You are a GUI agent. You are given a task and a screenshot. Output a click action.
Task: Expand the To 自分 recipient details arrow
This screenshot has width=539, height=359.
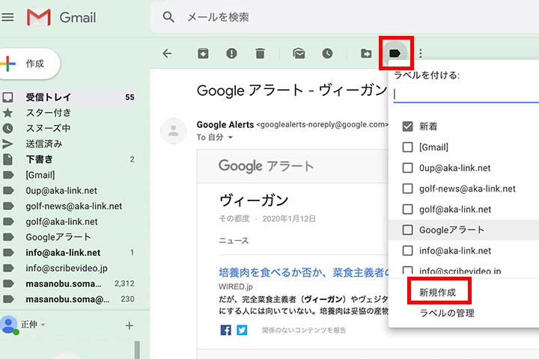click(x=231, y=138)
